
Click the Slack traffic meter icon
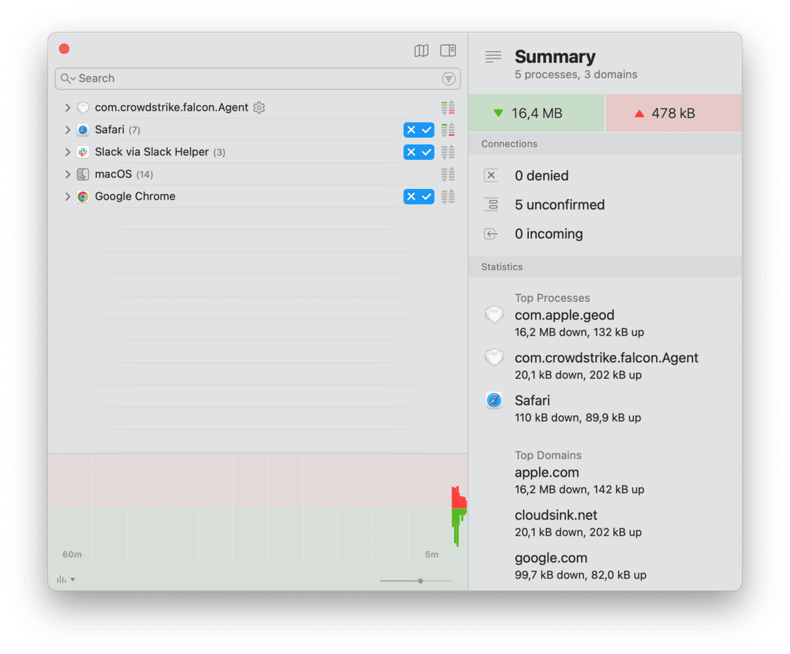(448, 152)
